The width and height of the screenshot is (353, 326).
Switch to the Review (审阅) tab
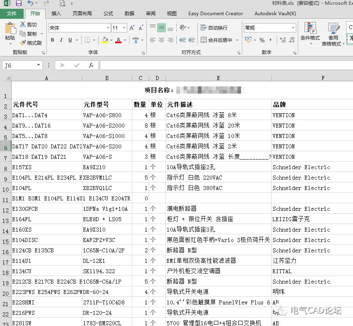[151, 14]
